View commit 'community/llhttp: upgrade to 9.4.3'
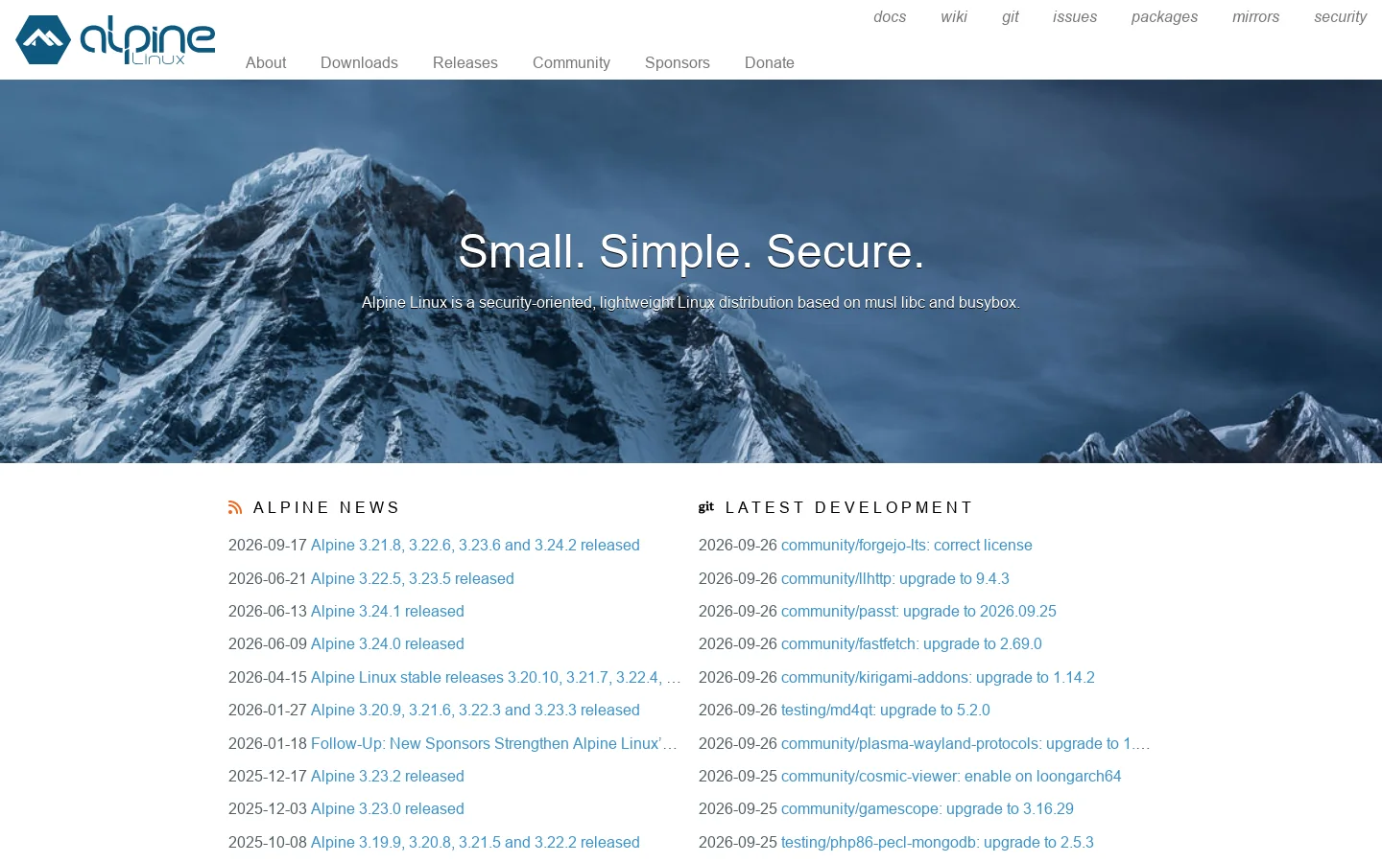Screen dimensions: 1382x863 (x=895, y=578)
